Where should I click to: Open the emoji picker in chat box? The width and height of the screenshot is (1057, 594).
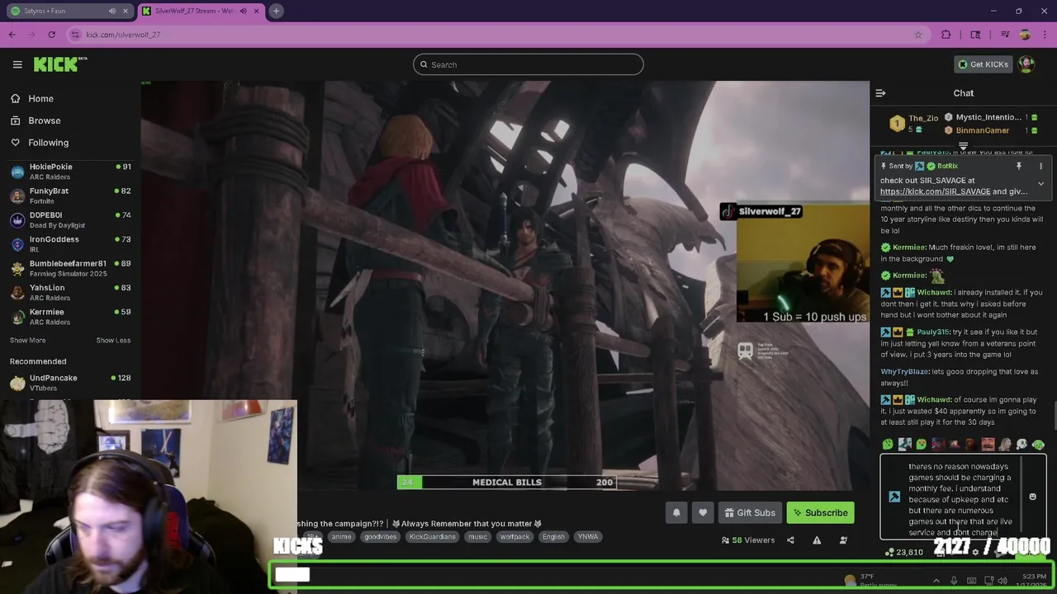[x=1032, y=497]
